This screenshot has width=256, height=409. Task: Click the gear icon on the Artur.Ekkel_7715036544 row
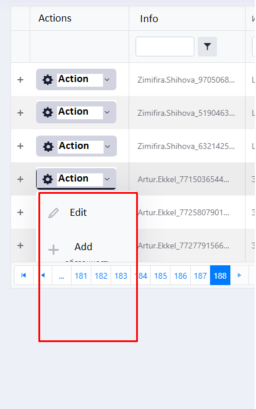48,179
